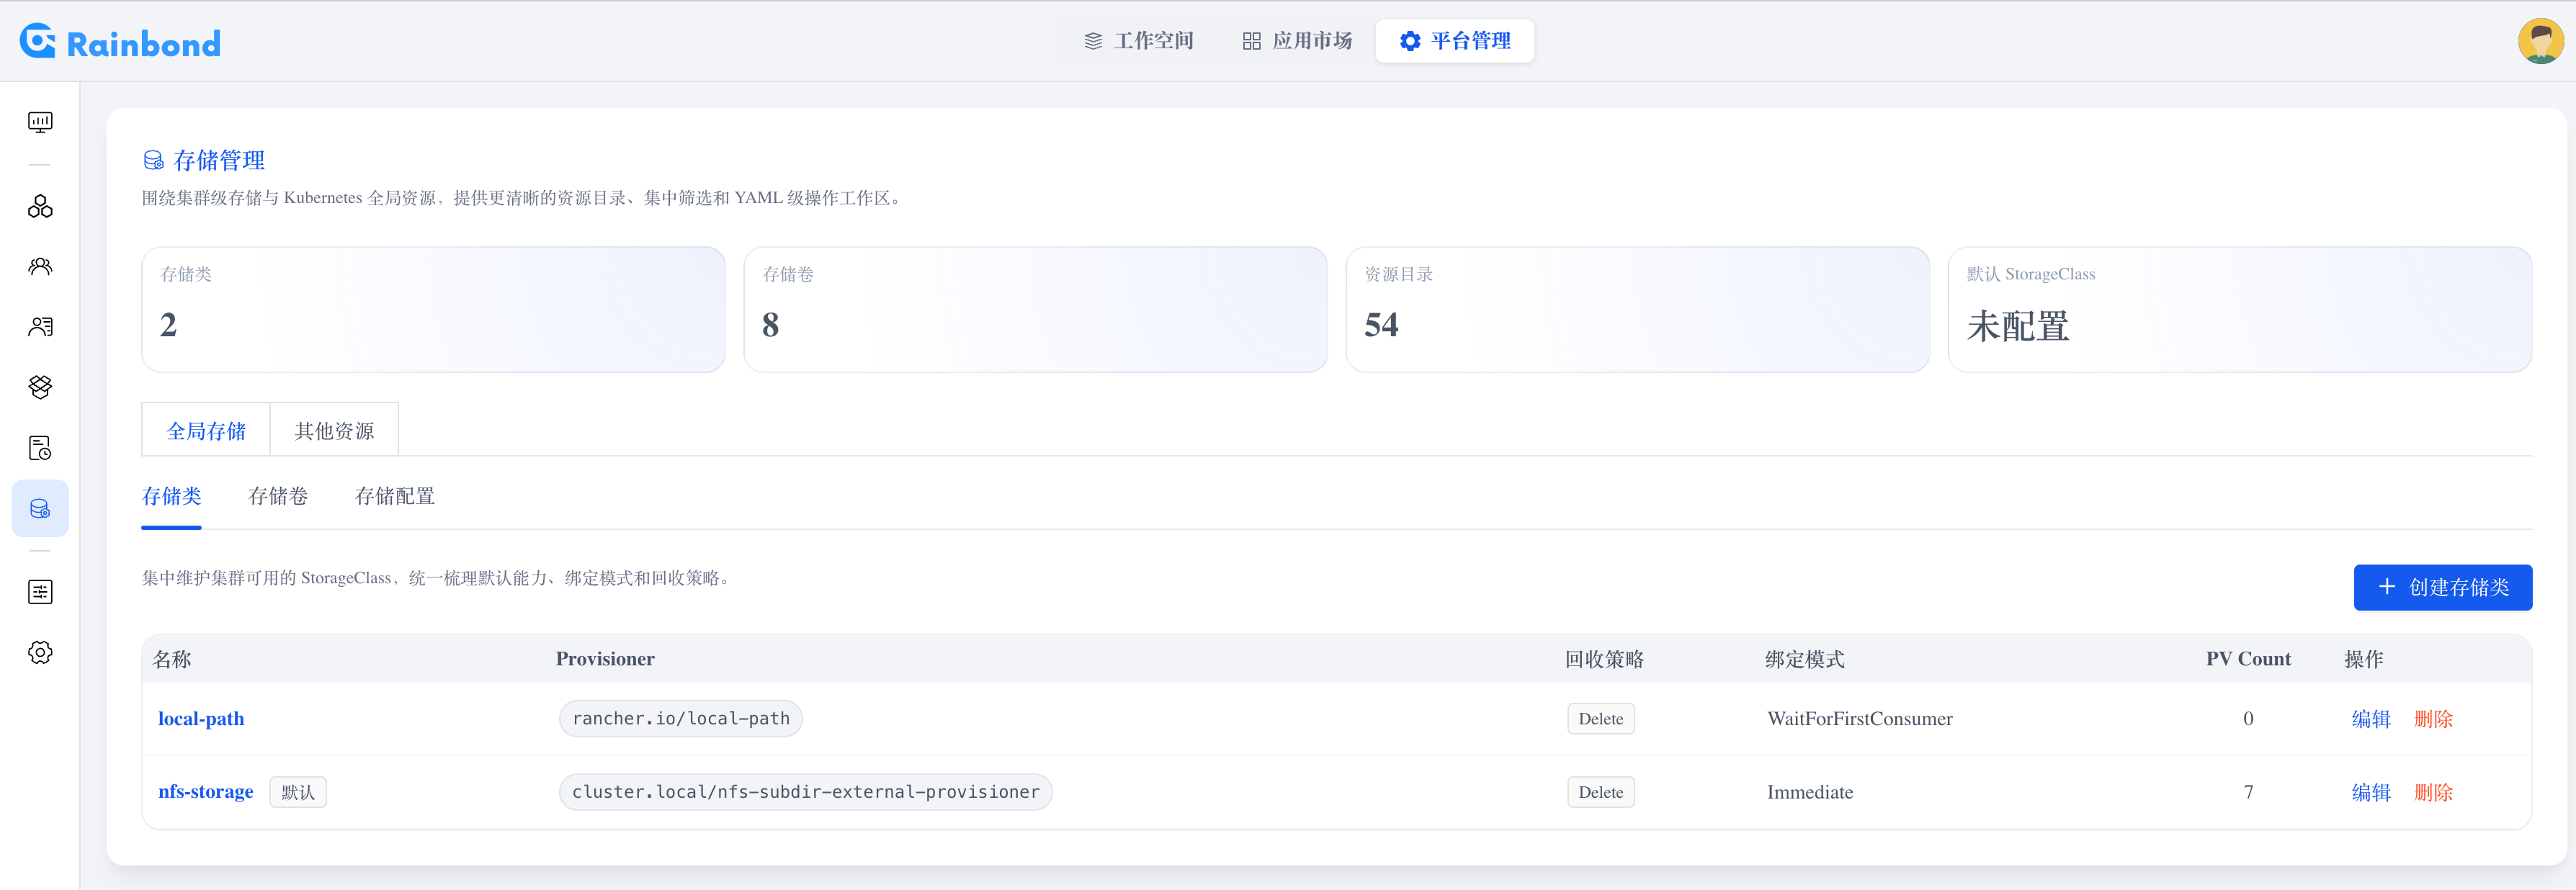Open user management icon in sidebar

(40, 326)
